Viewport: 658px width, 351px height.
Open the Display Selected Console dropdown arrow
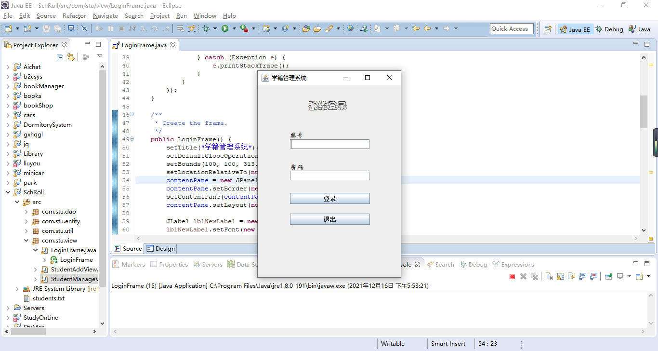[629, 276]
